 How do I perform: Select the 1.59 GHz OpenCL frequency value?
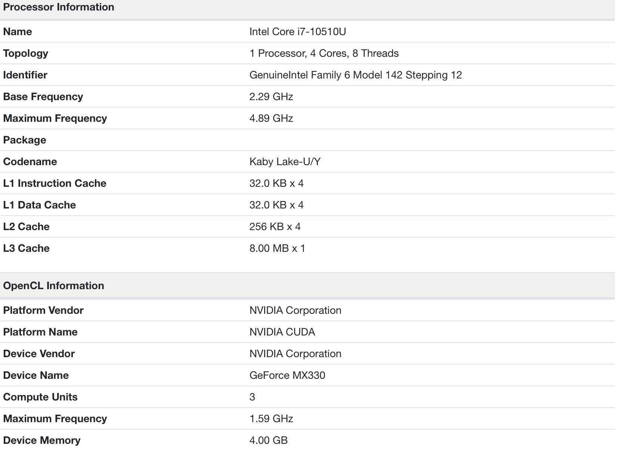271,418
